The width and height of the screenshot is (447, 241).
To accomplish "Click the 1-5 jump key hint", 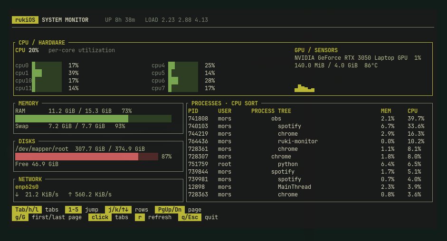I will pos(73,210).
